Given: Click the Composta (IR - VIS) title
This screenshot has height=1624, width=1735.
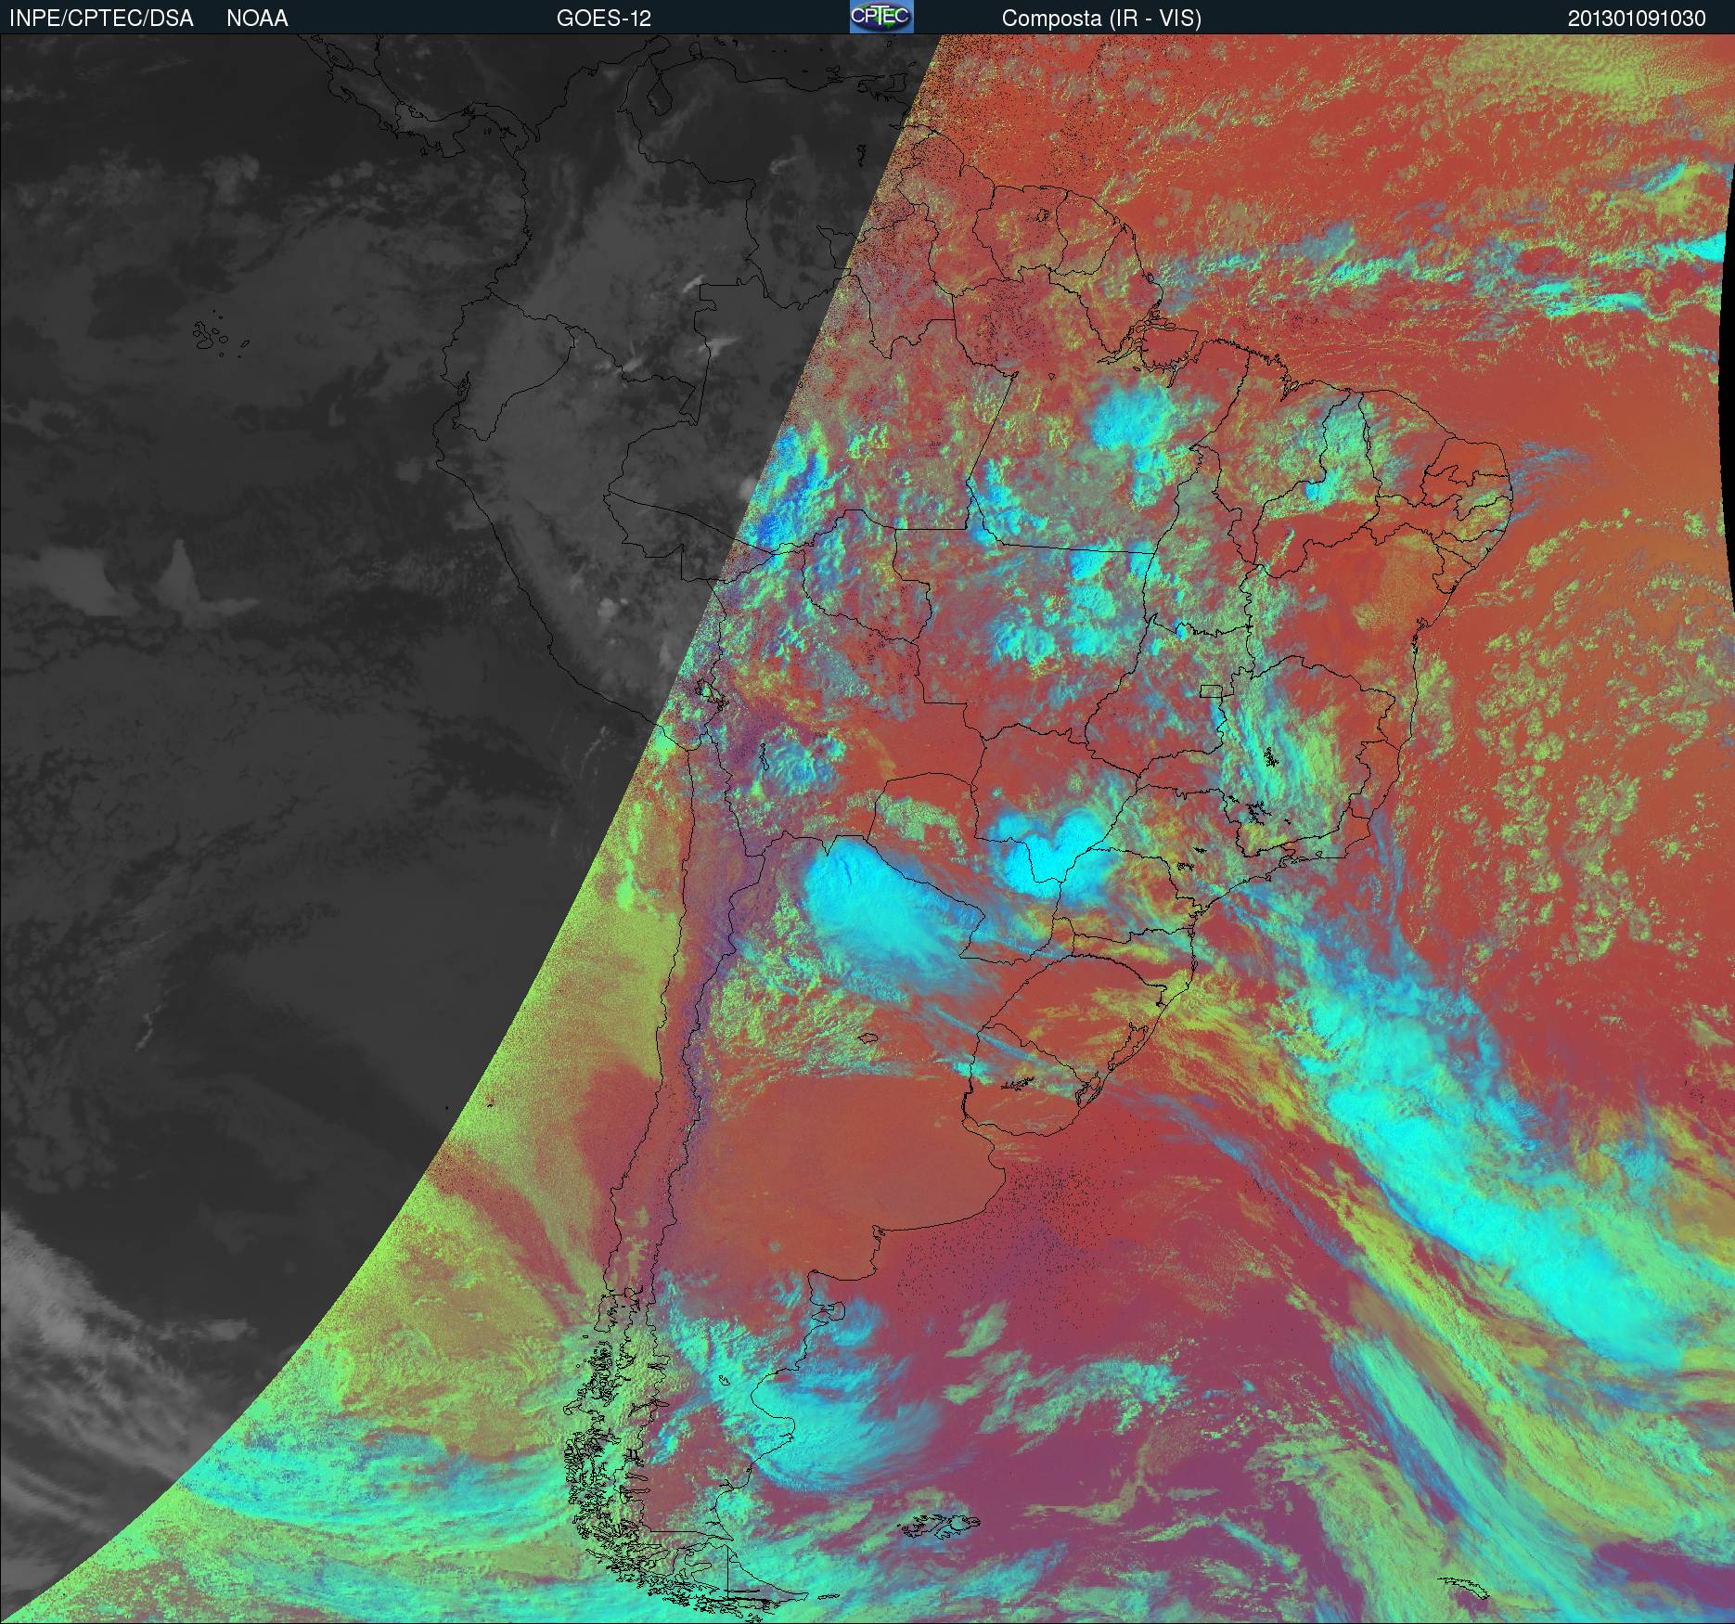Looking at the screenshot, I should point(1101,19).
